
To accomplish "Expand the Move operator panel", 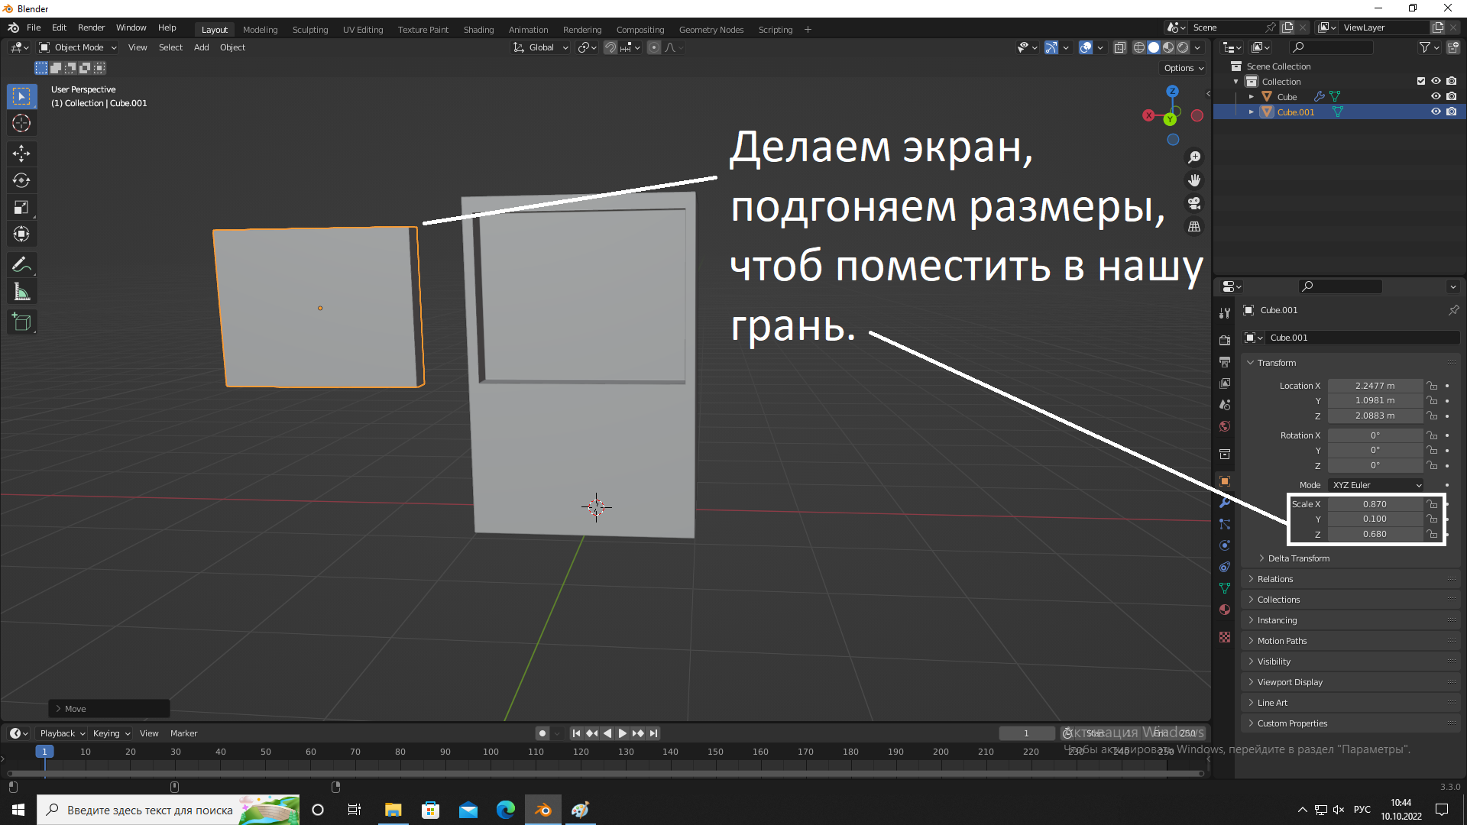I will (109, 709).
